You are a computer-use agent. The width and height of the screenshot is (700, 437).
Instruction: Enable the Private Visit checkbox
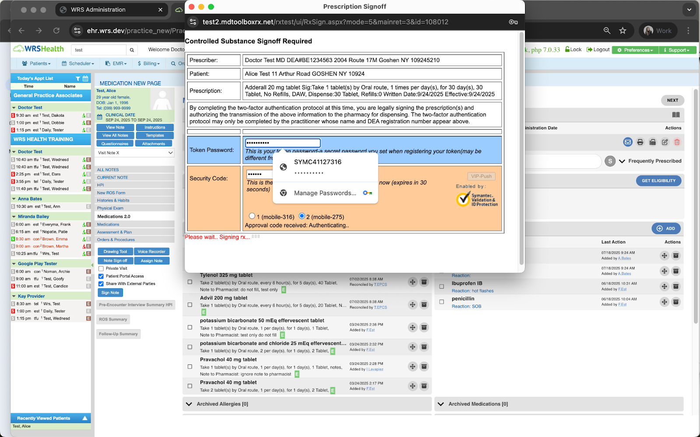(x=101, y=268)
